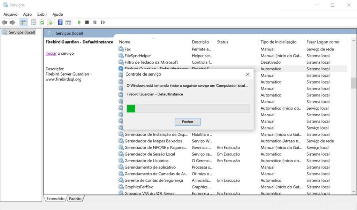Click the Refresh toolbar icon

(42, 22)
